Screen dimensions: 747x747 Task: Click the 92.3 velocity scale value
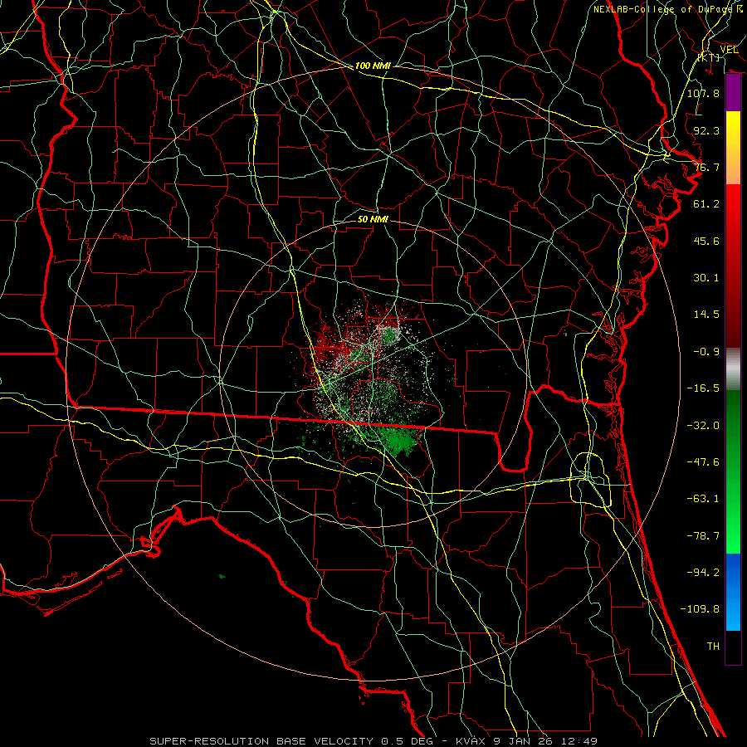pos(706,130)
